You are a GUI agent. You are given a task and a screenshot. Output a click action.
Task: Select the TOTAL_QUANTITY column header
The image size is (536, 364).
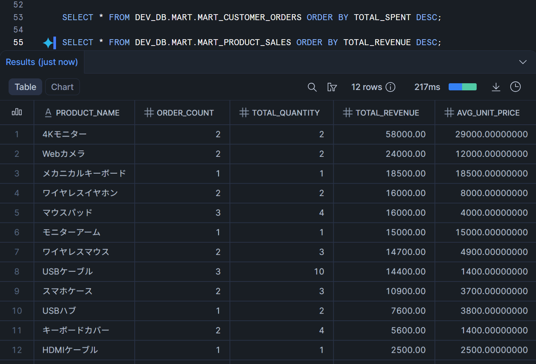[x=286, y=113]
